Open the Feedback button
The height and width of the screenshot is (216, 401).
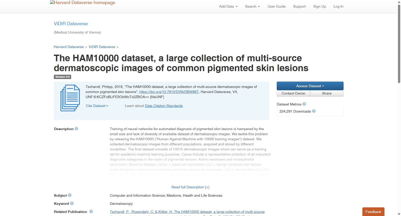pos(373,212)
